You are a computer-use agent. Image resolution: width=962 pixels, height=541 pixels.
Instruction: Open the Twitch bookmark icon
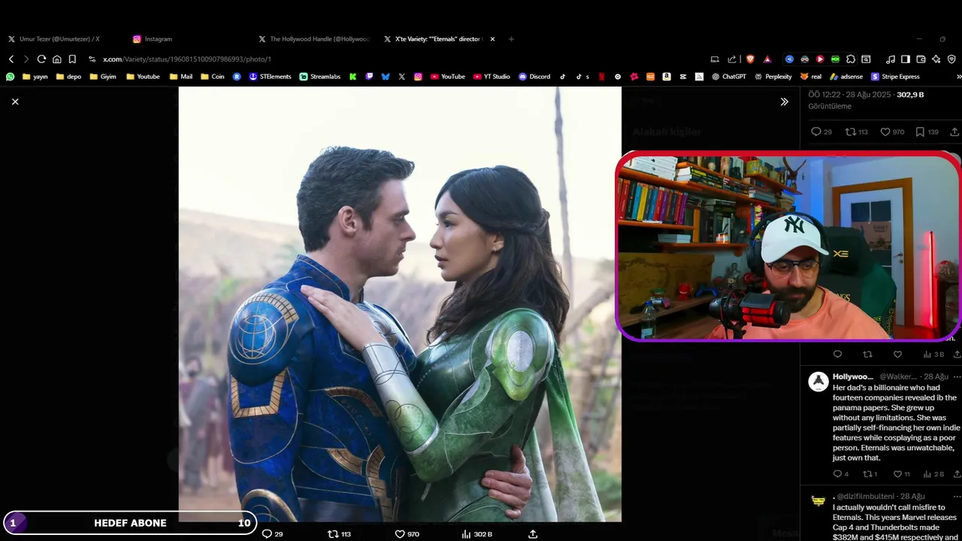coord(369,77)
